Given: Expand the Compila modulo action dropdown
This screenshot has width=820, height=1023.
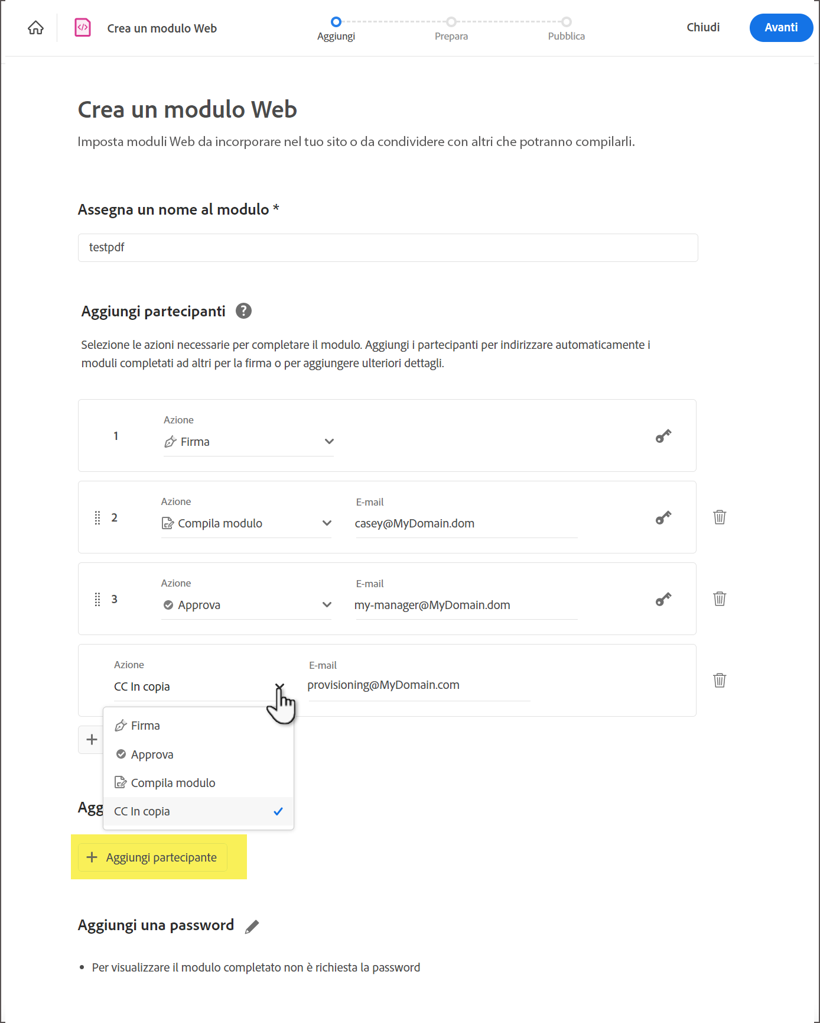Looking at the screenshot, I should click(246, 523).
